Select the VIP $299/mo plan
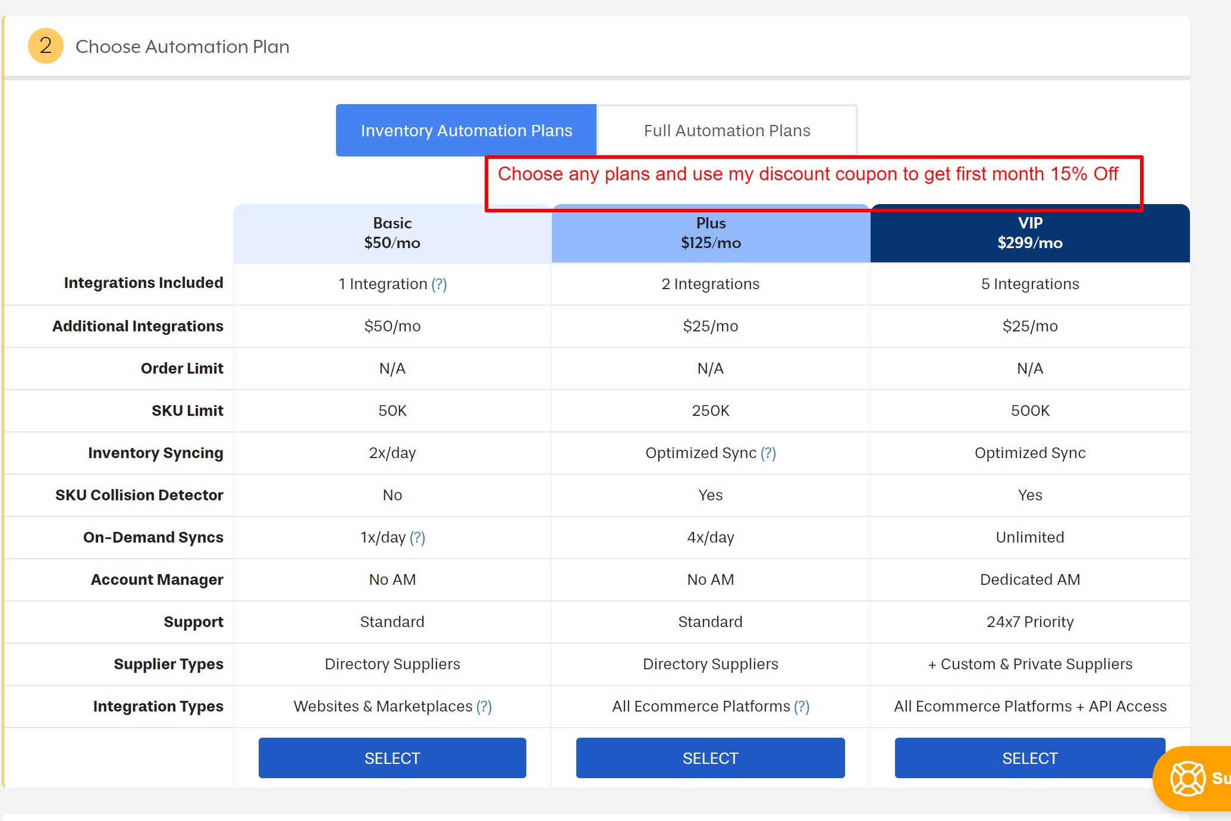 click(x=1029, y=758)
